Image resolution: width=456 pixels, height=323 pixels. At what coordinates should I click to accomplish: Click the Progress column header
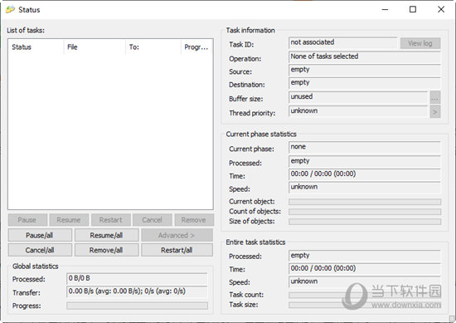pos(196,46)
